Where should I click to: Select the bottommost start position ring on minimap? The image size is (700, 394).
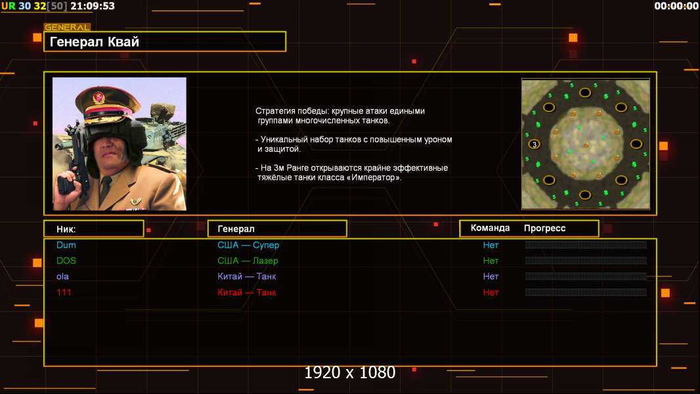pos(585,194)
